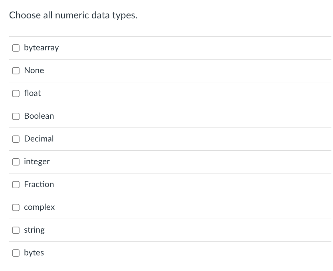Viewport: 333px width, 271px height.
Task: Select the Decimal answer option
Action: tap(39, 139)
